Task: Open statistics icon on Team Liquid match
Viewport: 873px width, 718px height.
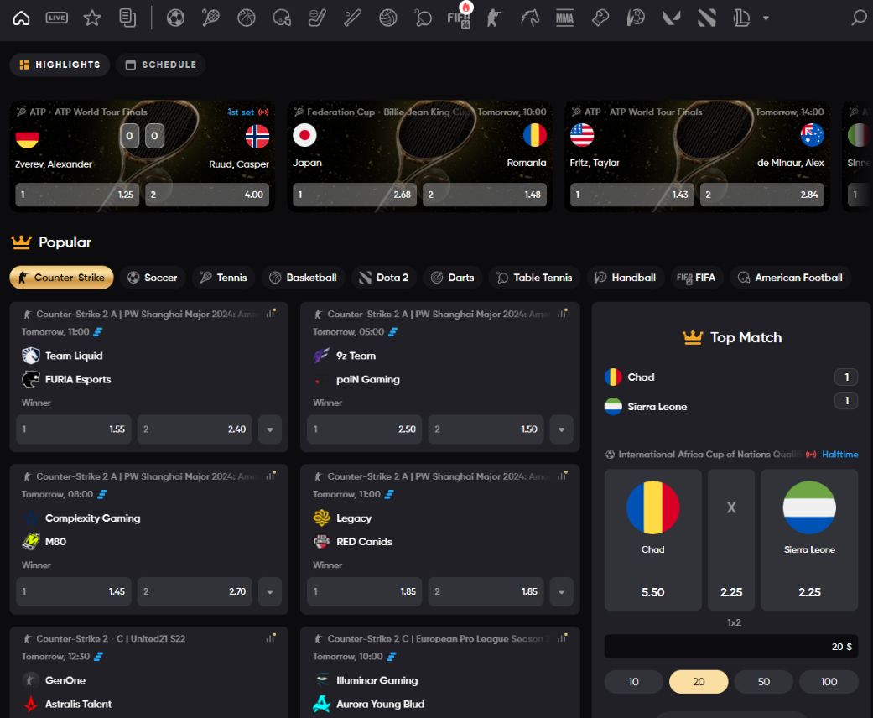Action: (x=271, y=314)
